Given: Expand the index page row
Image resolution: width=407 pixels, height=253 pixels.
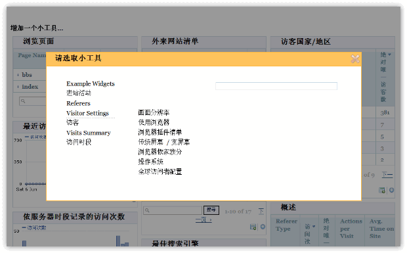Looking at the screenshot, I should point(18,87).
